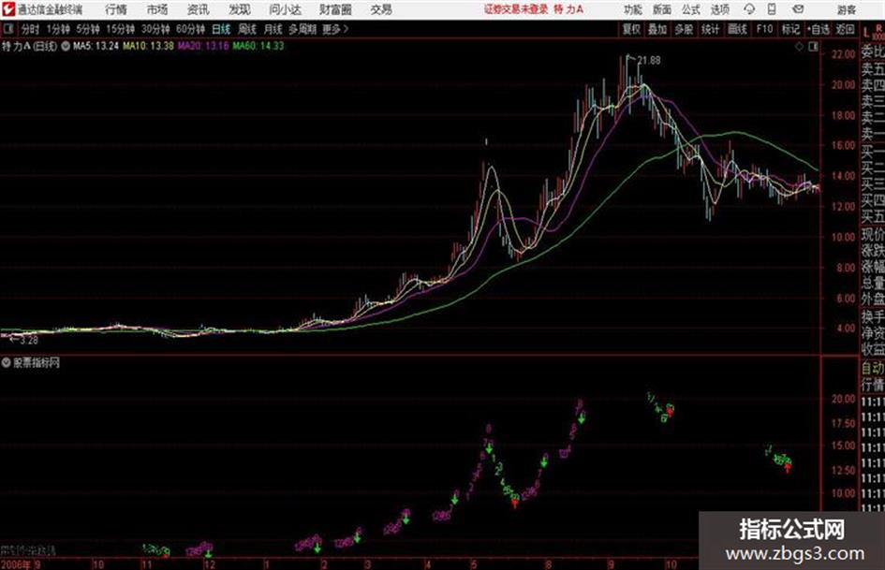
Task: Click the diamond icon at chart top right
Action: click(799, 47)
